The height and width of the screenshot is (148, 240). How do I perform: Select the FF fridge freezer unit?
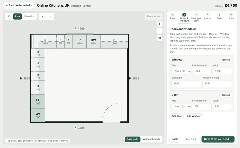click(38, 101)
